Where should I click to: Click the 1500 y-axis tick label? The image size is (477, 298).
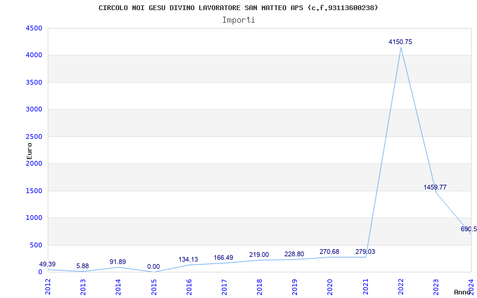[x=34, y=191]
